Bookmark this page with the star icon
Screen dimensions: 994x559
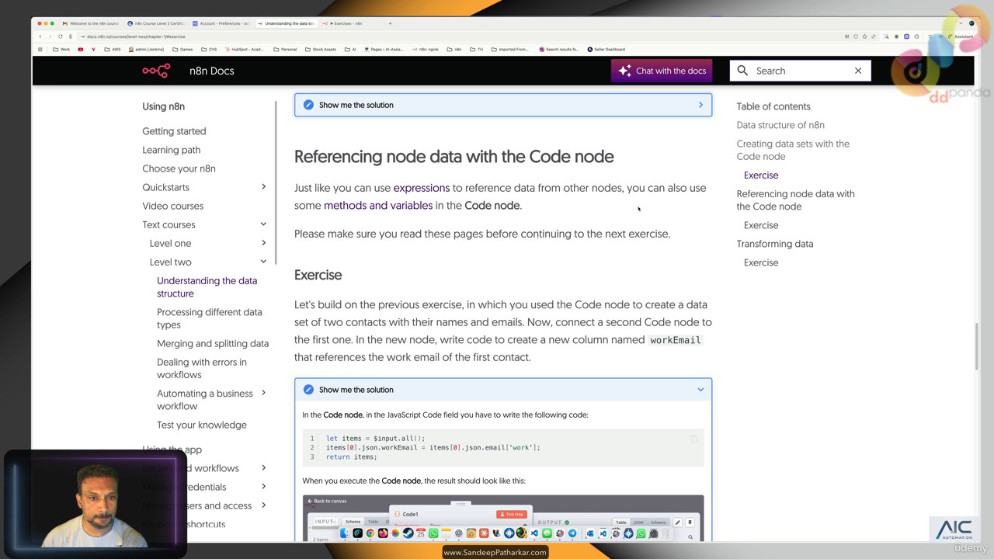(x=864, y=36)
